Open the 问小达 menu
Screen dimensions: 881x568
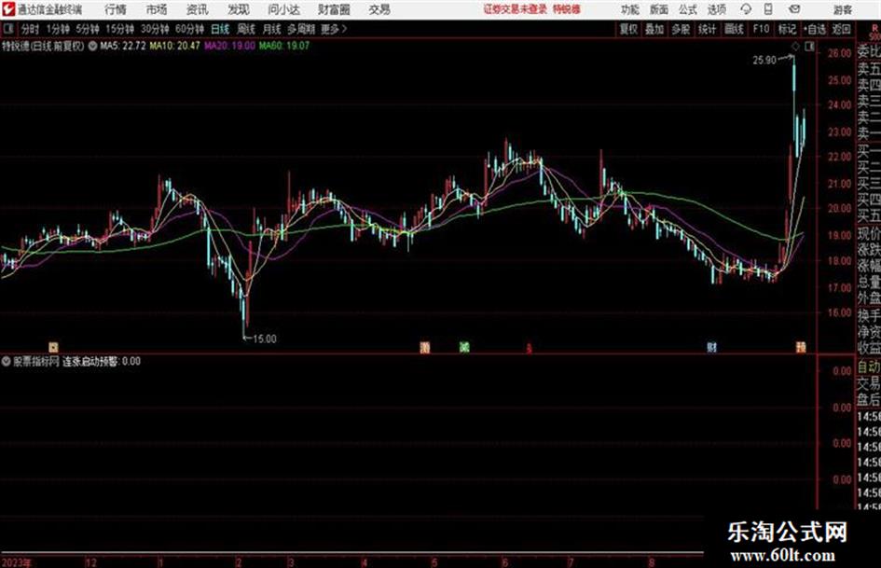click(283, 9)
